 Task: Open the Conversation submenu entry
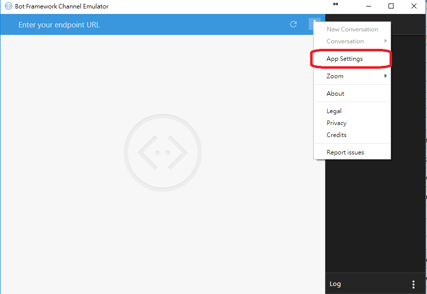(x=352, y=41)
